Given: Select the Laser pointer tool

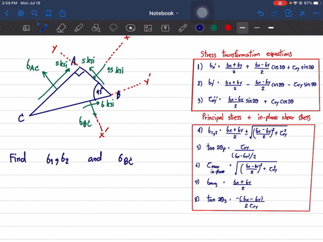Looking at the screenshot, I should tap(183, 28).
